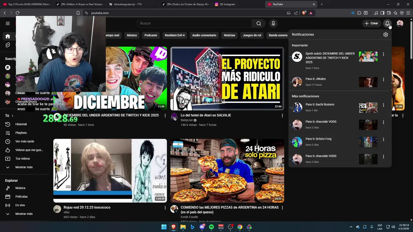Reload the page in browser toolbar

pyautogui.click(x=17, y=13)
